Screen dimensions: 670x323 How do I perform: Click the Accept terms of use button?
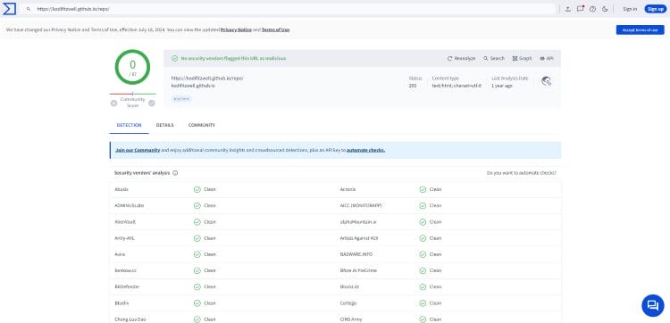click(x=641, y=29)
